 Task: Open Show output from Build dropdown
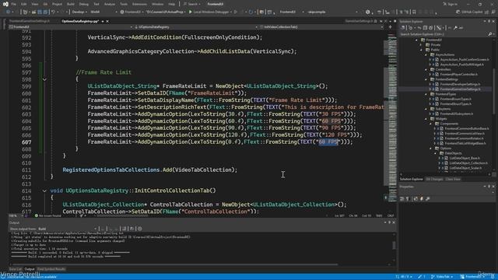click(x=68, y=229)
